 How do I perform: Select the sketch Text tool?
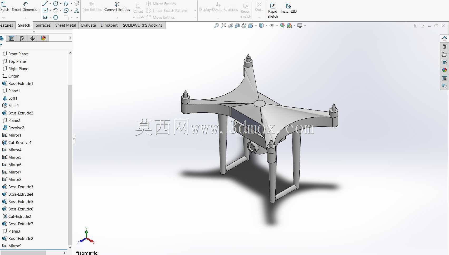point(77,11)
